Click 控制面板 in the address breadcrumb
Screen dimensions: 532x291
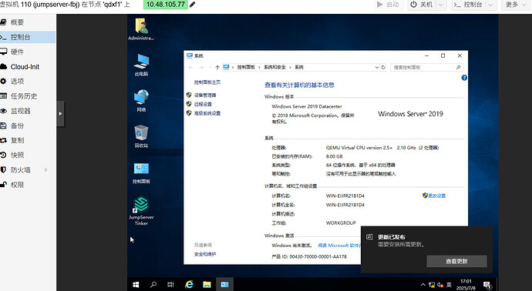246,68
